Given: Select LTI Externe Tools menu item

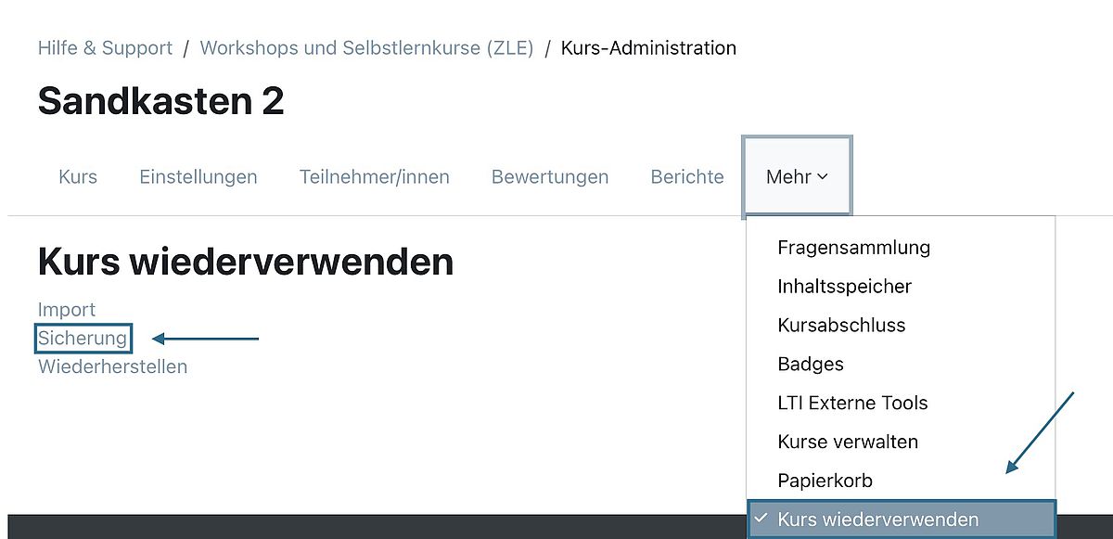Looking at the screenshot, I should 852,404.
